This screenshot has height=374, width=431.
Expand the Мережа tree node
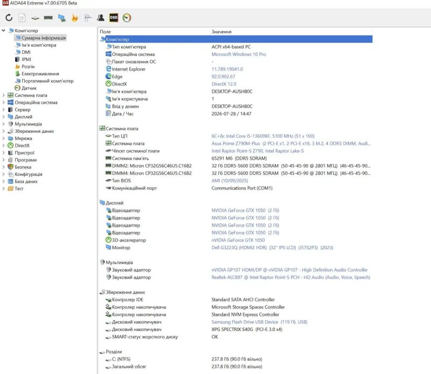(4, 138)
